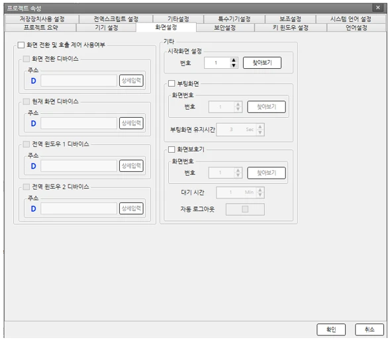Click the 화면보호기 번호 field
Viewport: 390px width, 342px height.
pyautogui.click(x=221, y=173)
